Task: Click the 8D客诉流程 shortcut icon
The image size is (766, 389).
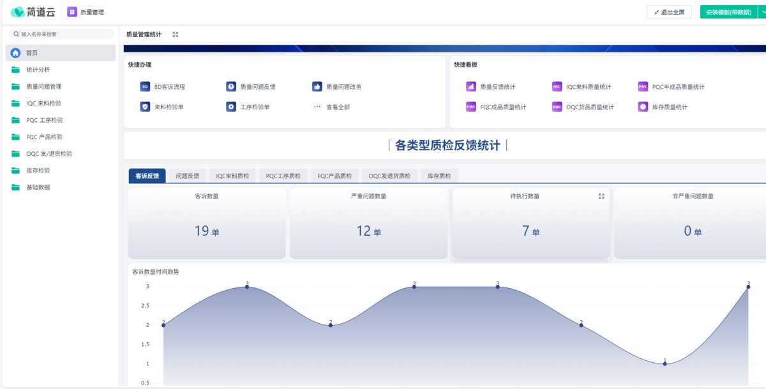Action: coord(145,87)
